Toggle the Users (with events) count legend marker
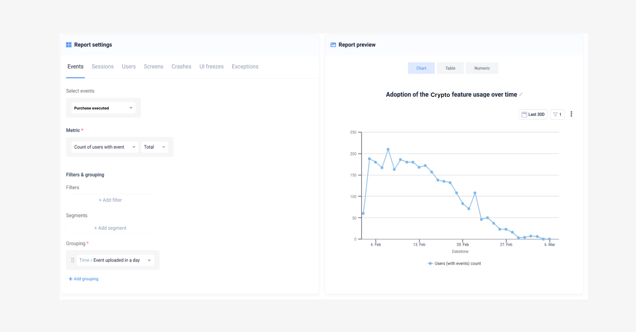This screenshot has width=636, height=332. coord(430,263)
